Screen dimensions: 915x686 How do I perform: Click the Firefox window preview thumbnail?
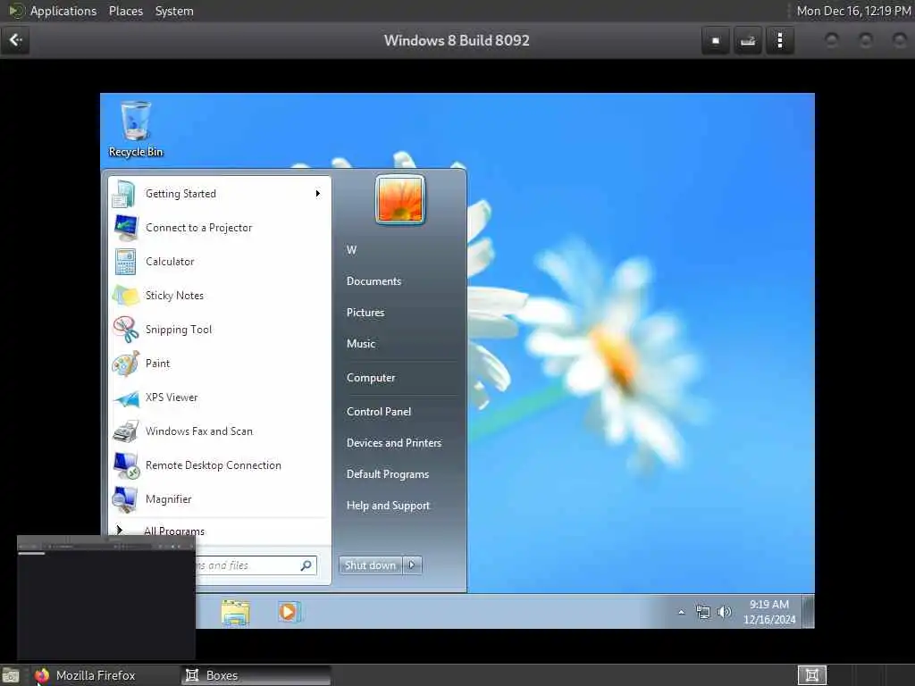[x=106, y=598]
